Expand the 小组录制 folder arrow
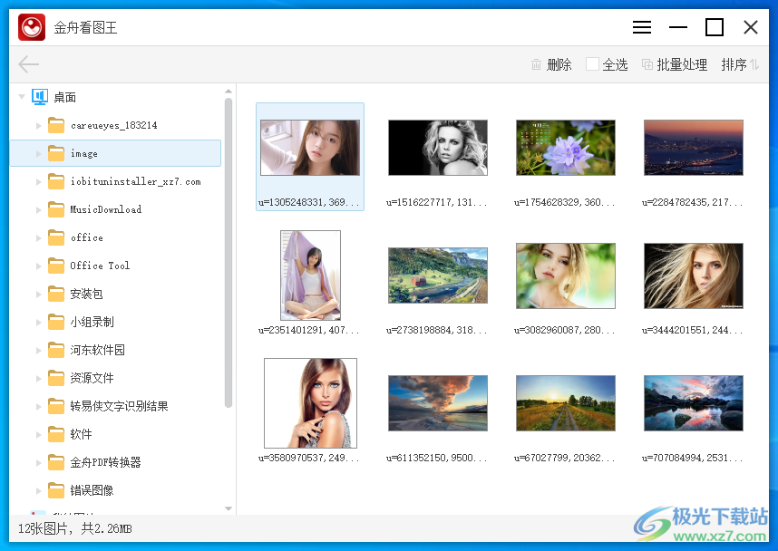This screenshot has height=551, width=778. 38,323
